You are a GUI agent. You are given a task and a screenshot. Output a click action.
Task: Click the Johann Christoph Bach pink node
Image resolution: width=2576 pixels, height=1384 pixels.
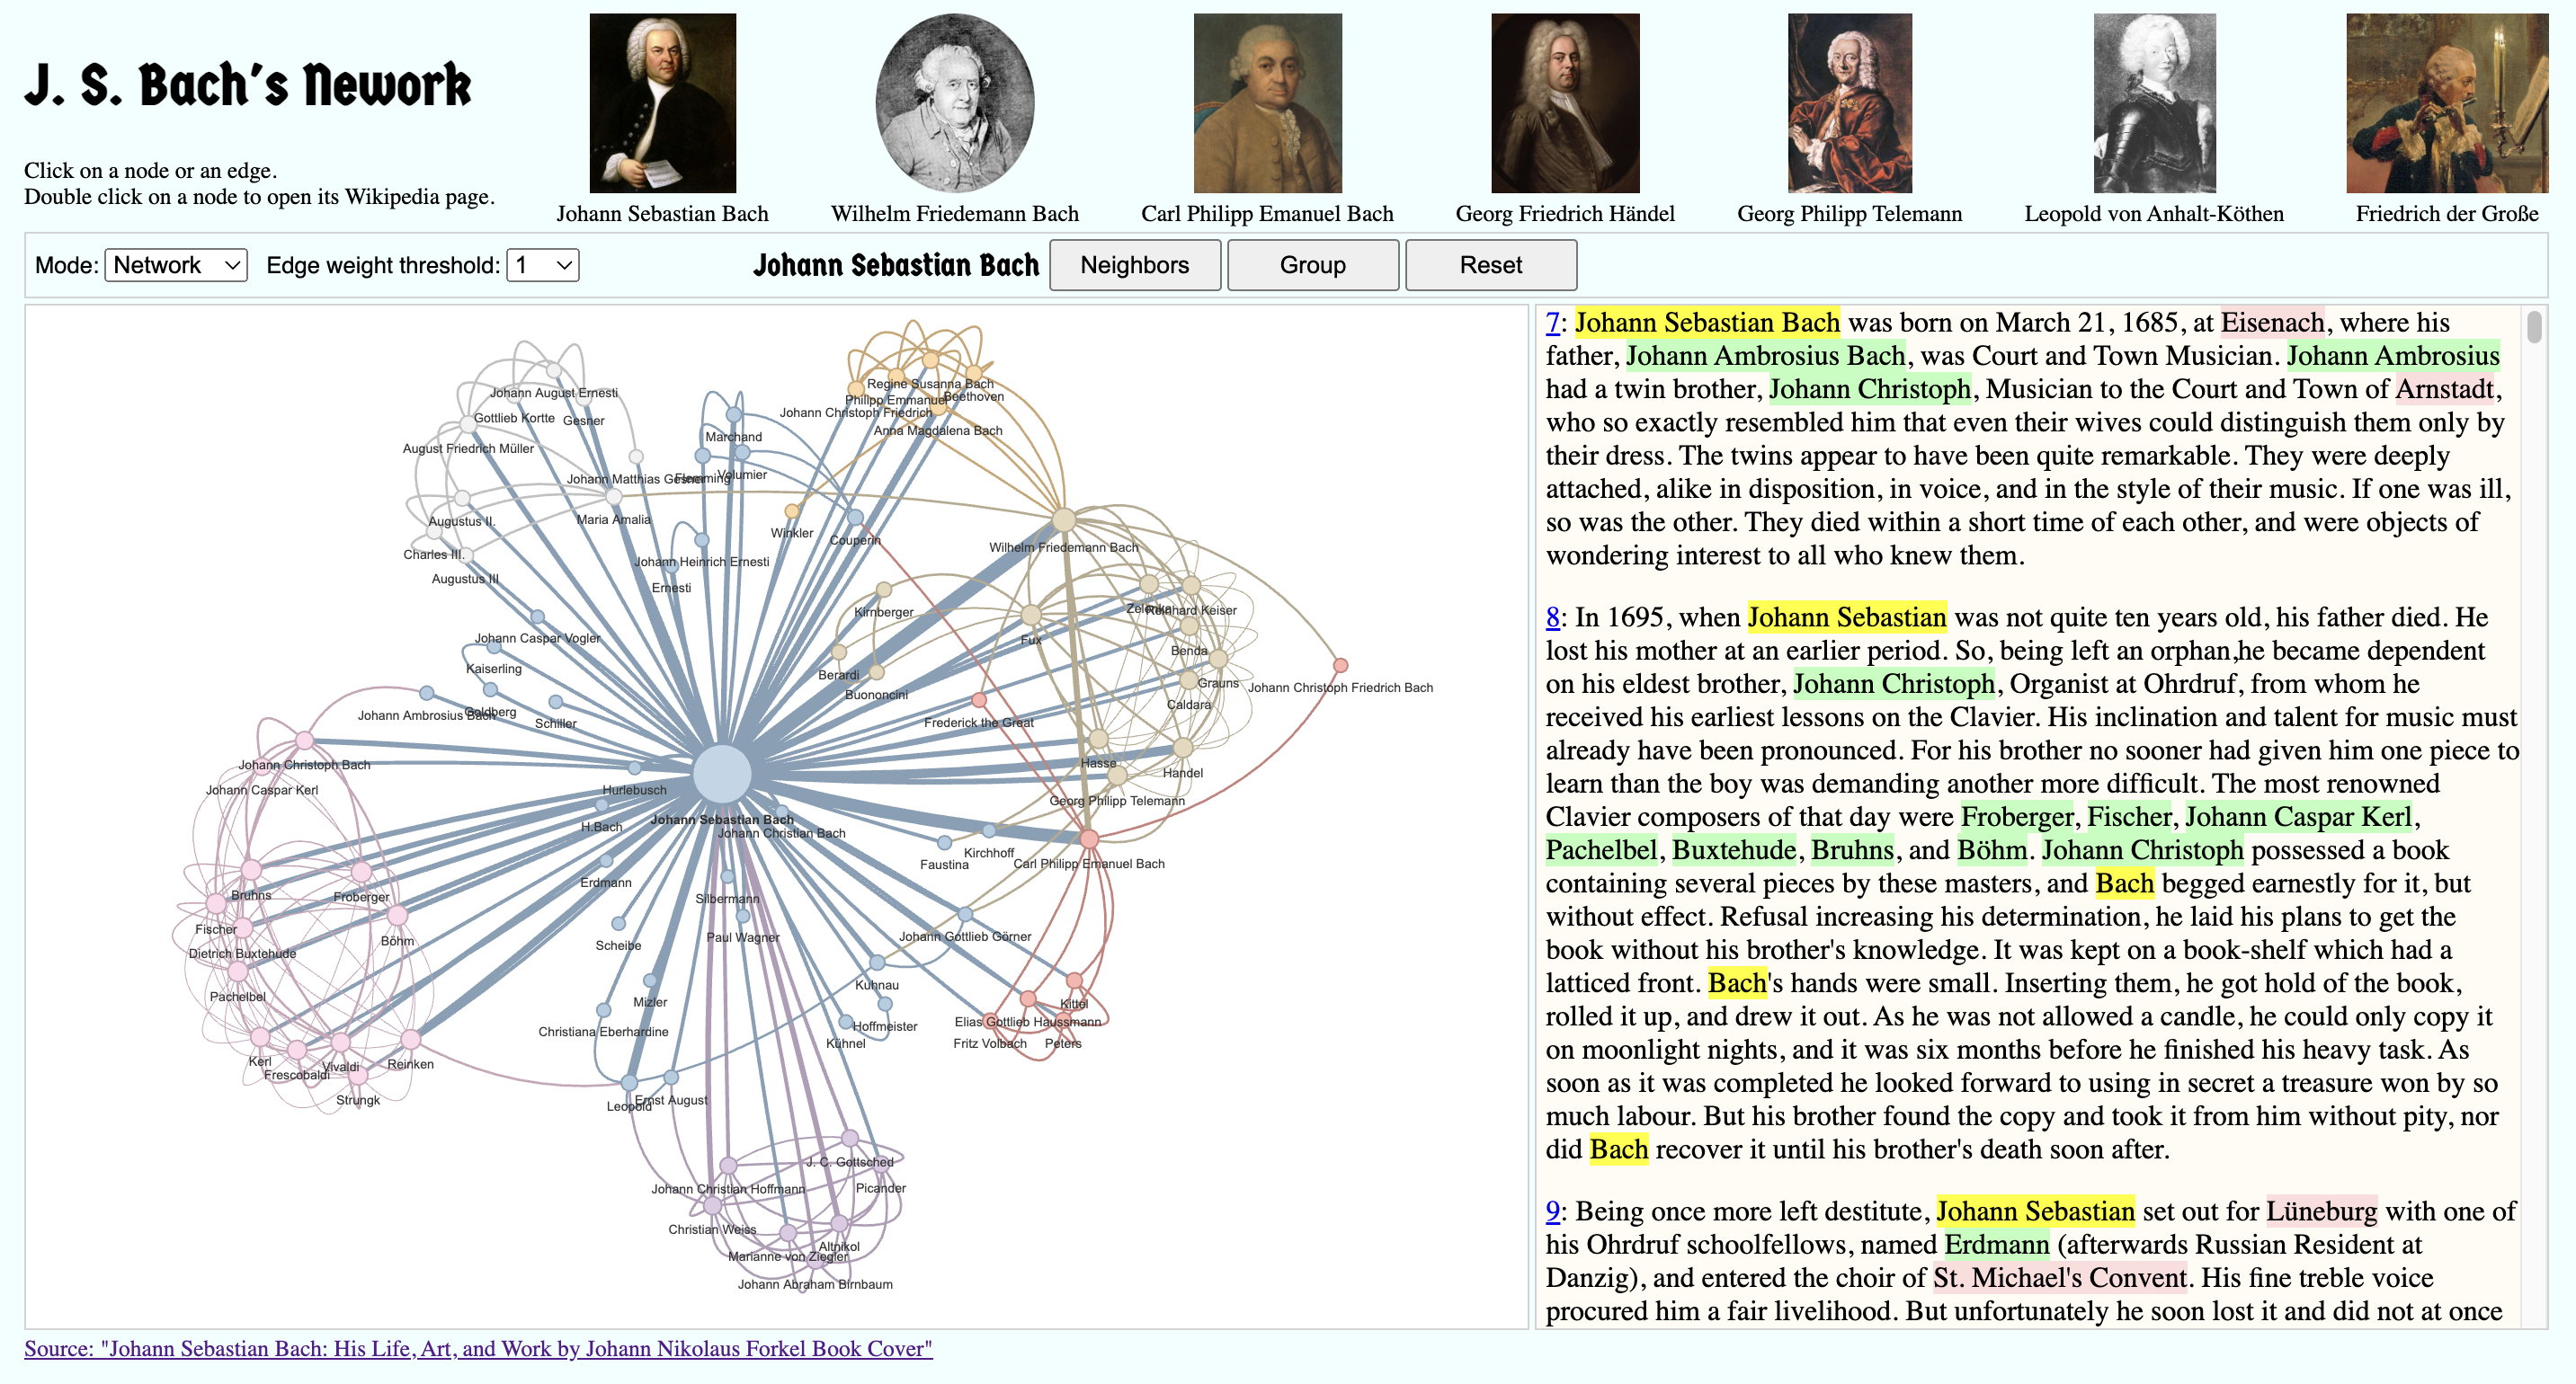pos(304,741)
